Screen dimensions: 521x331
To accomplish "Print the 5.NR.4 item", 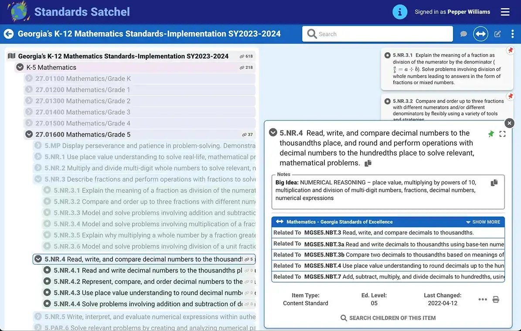I will [496, 300].
